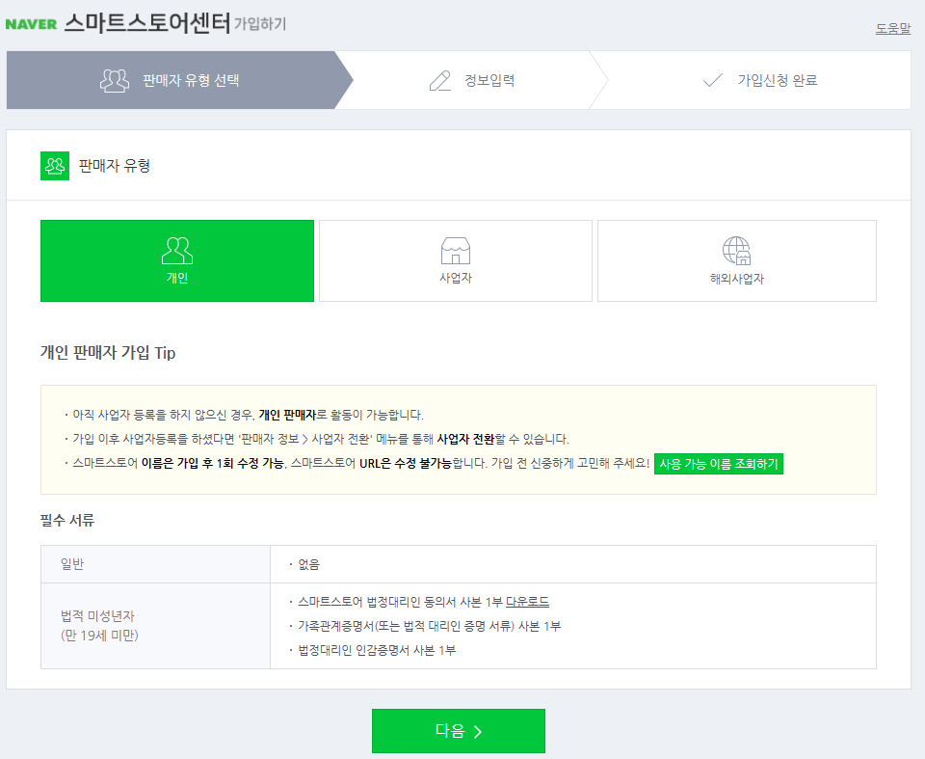The width and height of the screenshot is (925, 759).
Task: Click the 다음 next button
Action: (x=459, y=731)
